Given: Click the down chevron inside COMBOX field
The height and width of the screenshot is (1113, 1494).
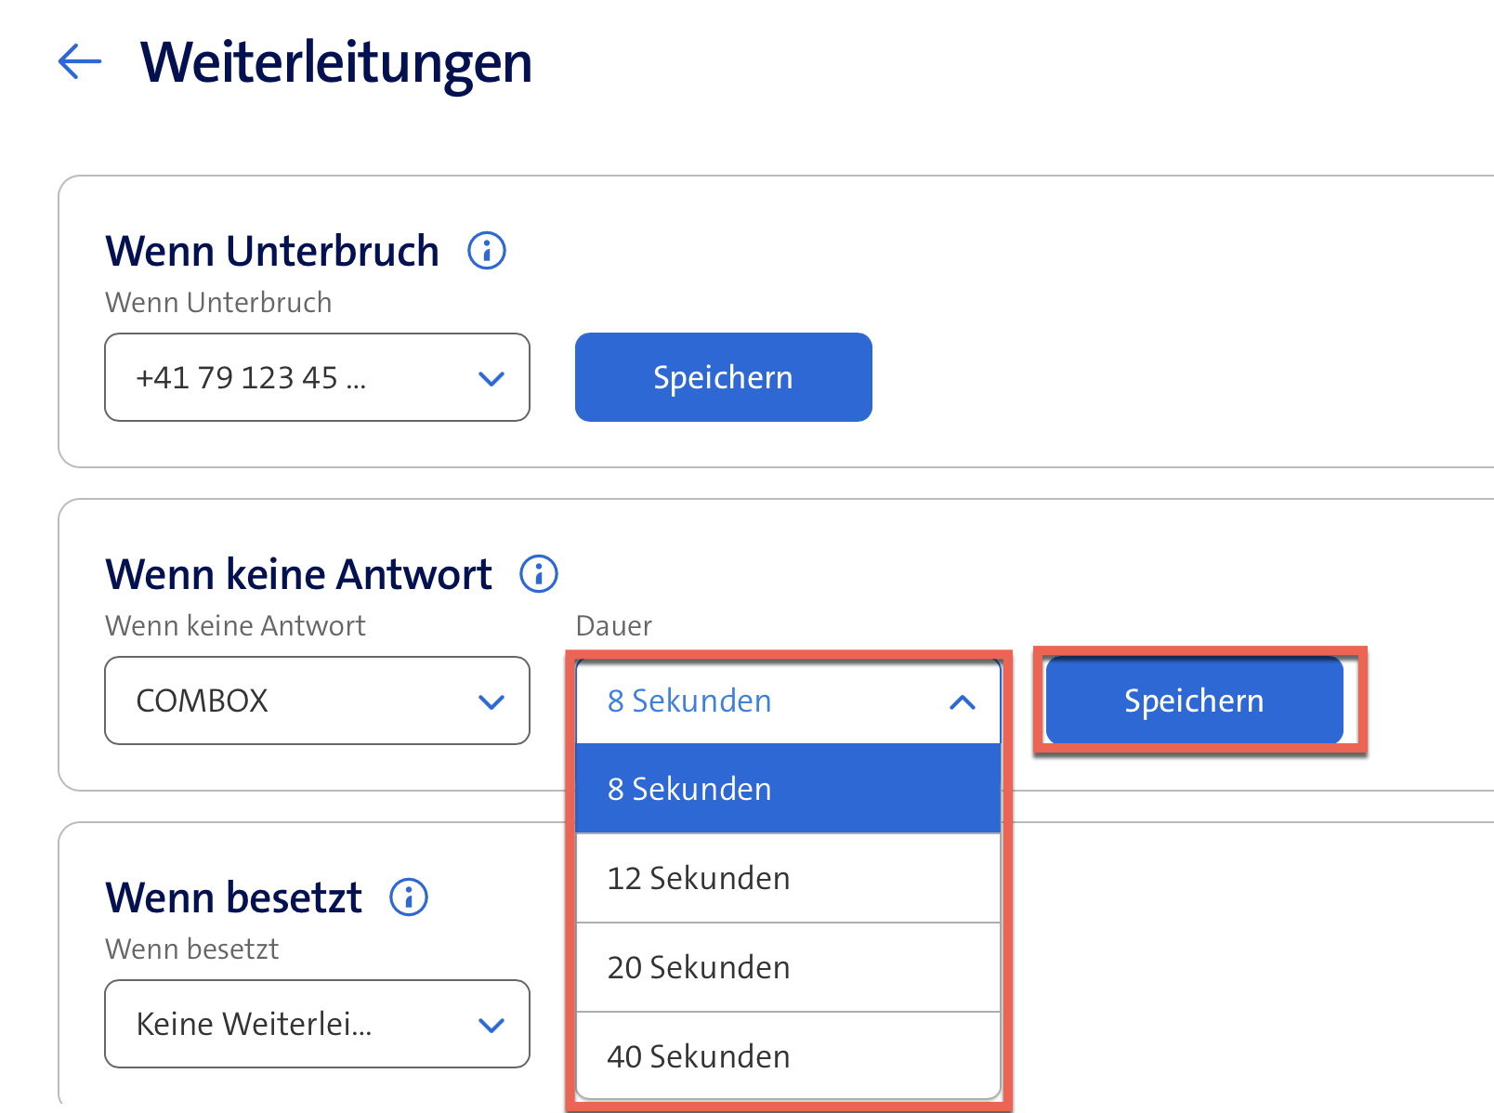Looking at the screenshot, I should coord(491,701).
